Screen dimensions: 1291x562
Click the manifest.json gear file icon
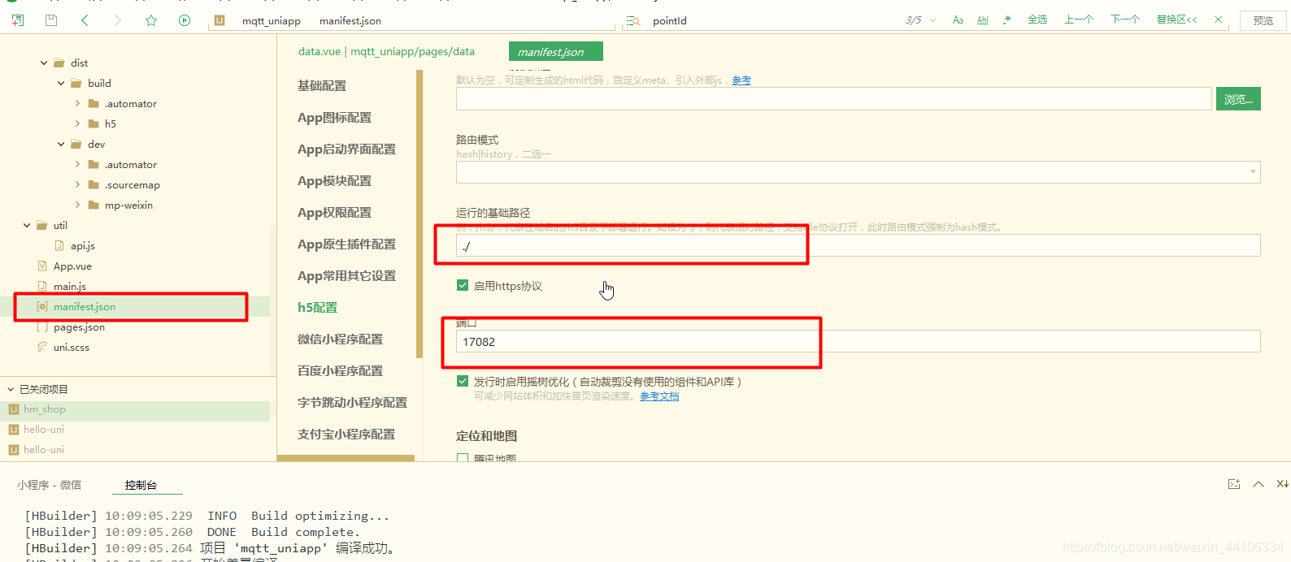tap(42, 306)
